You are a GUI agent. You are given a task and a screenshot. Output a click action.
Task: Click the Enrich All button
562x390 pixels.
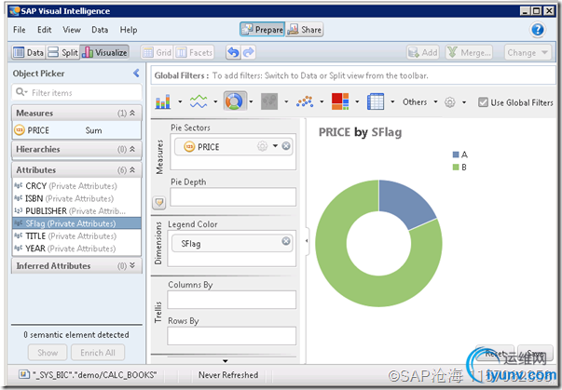coord(98,353)
